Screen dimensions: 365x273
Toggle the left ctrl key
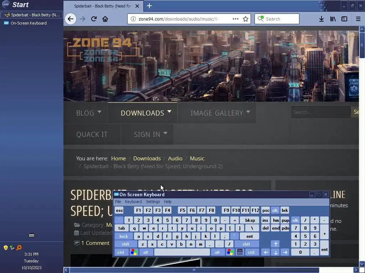coord(120,252)
